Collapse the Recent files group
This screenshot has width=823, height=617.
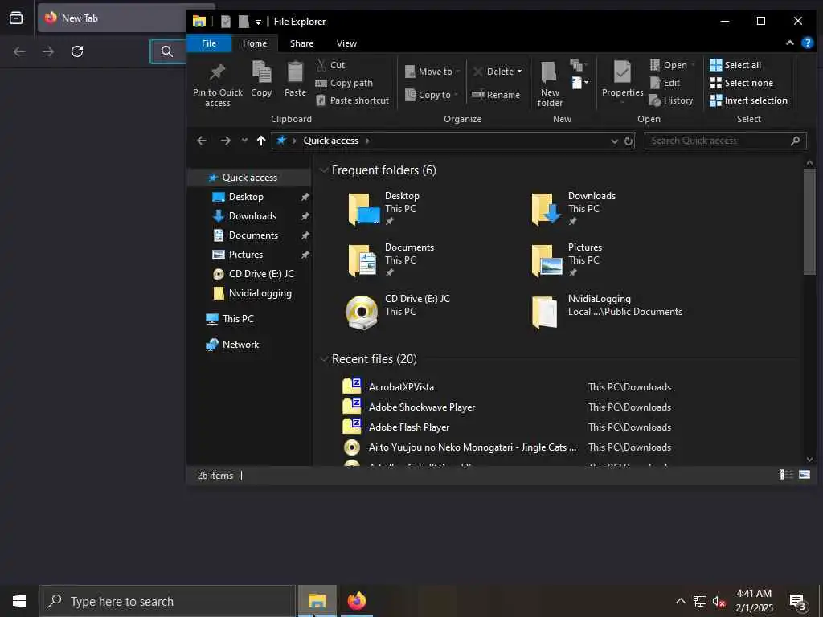[325, 359]
